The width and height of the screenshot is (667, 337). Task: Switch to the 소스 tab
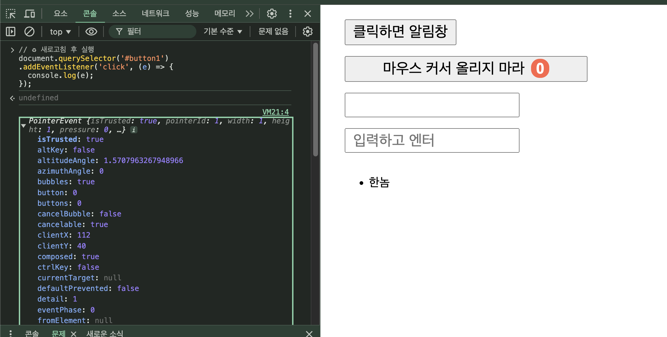click(x=119, y=14)
